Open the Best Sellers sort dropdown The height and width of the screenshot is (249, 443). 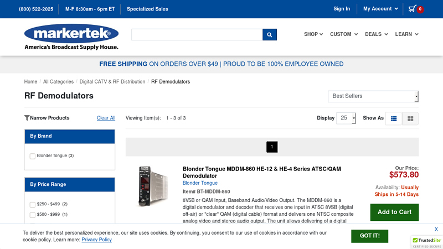[373, 96]
